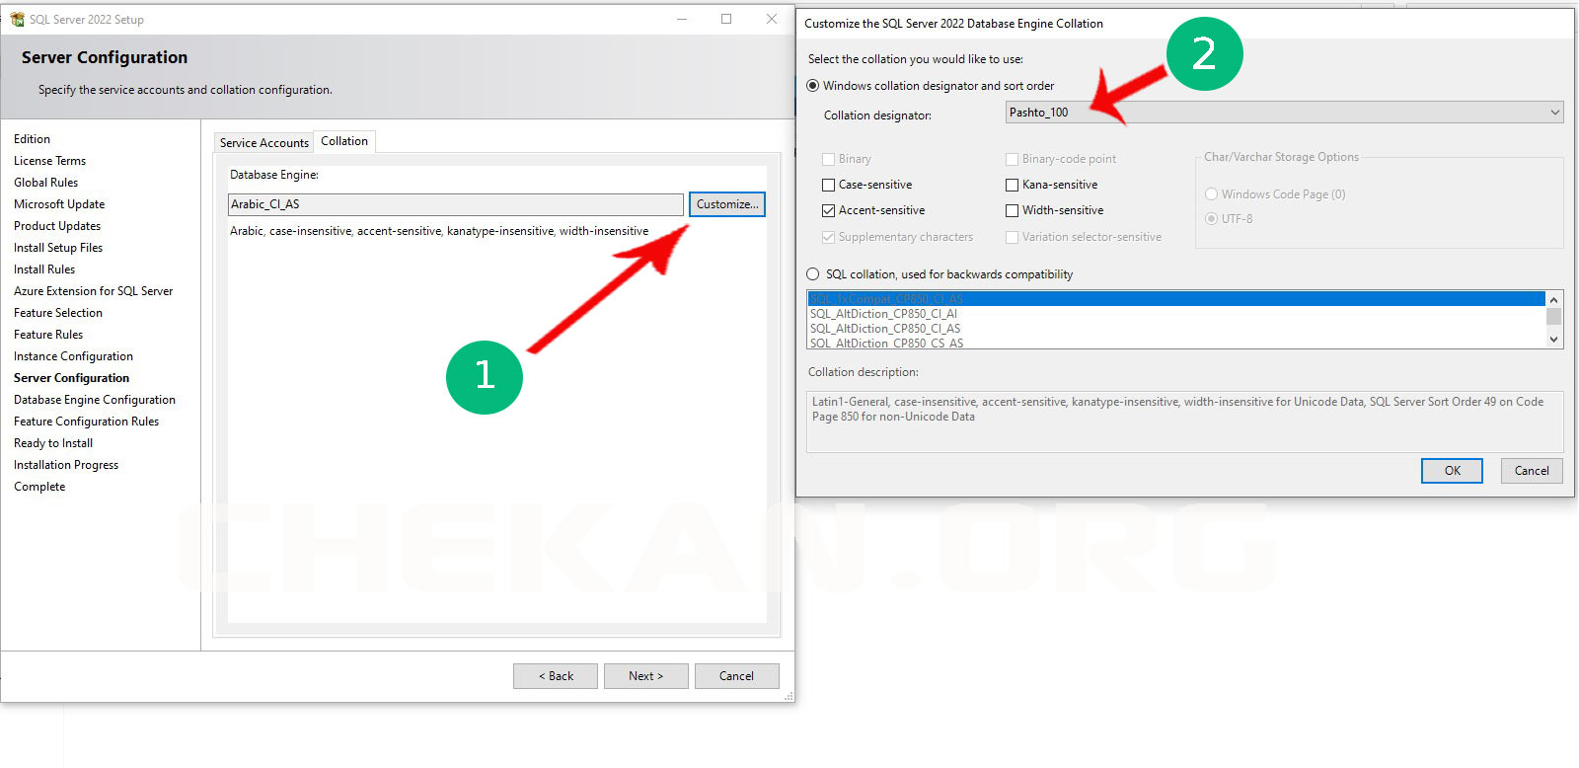Image resolution: width=1579 pixels, height=768 pixels.
Task: Toggle the Binary-code point checkbox
Action: [1012, 159]
